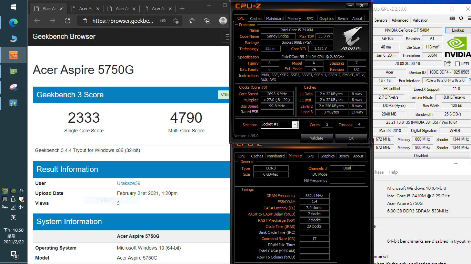471x264 pixels.
Task: Click the translate icon in address bar
Action: (163, 21)
